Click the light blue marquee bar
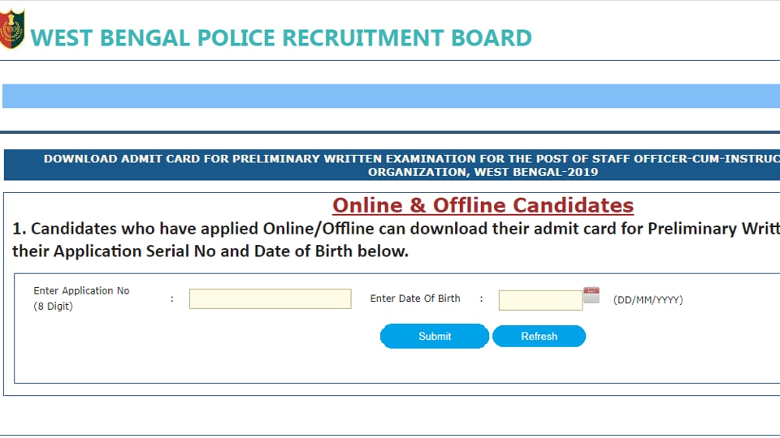 click(391, 96)
